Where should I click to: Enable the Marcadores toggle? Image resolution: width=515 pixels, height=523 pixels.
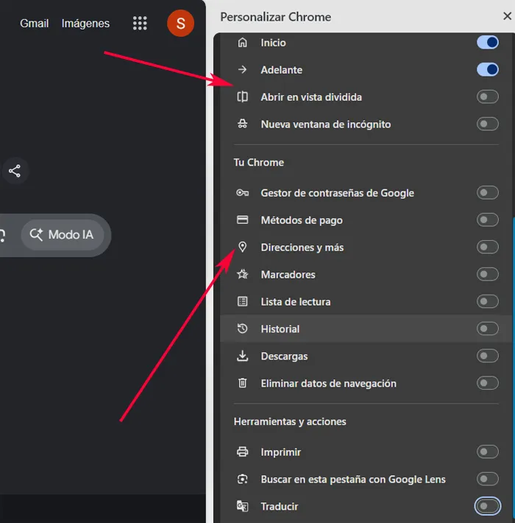[x=487, y=274]
